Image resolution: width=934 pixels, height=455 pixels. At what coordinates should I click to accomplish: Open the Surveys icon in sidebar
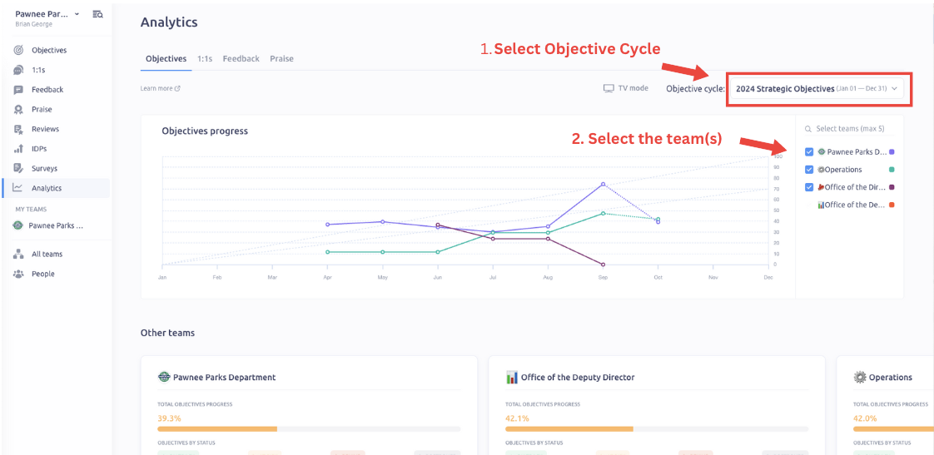point(18,169)
